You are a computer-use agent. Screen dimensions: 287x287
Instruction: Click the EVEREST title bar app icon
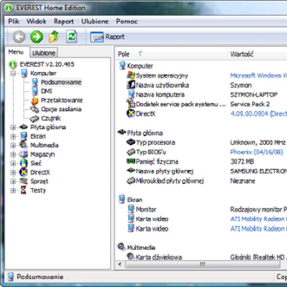9,8
